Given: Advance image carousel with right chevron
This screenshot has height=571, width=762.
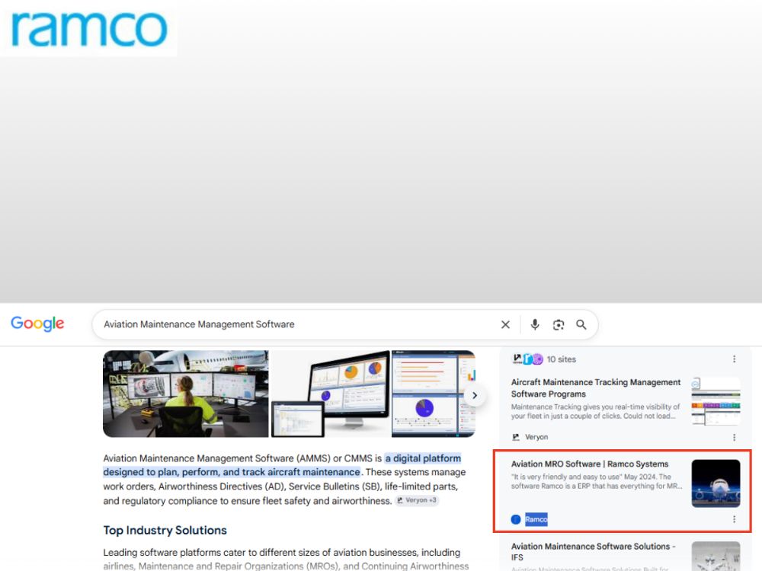Looking at the screenshot, I should 474,395.
